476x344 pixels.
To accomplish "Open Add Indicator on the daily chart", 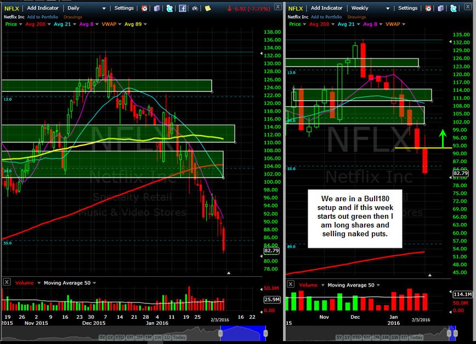I will click(x=43, y=8).
